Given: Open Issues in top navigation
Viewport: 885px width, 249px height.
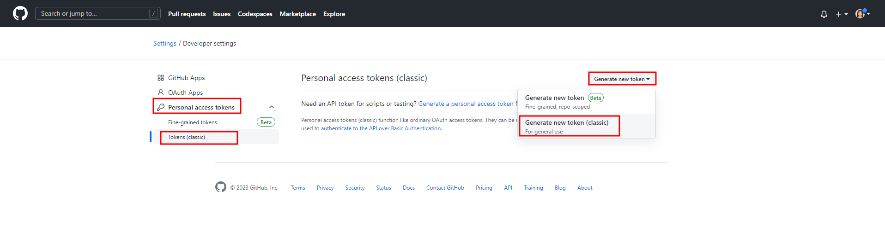Looking at the screenshot, I should coord(222,14).
